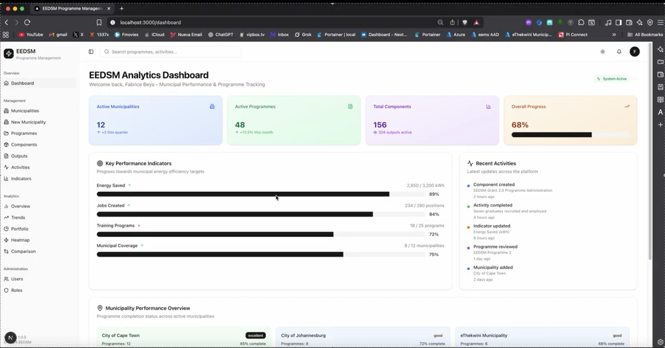This screenshot has width=665, height=348.
Task: Click the Total Components chart icon
Action: click(x=488, y=106)
